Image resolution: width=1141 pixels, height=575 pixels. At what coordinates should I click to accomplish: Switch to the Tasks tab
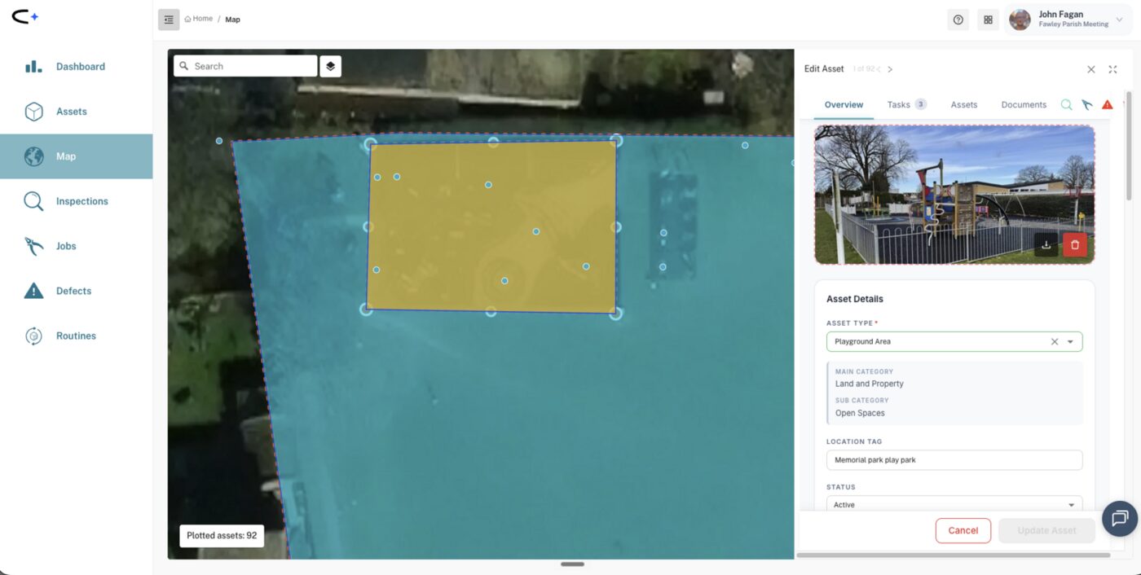[x=906, y=105]
